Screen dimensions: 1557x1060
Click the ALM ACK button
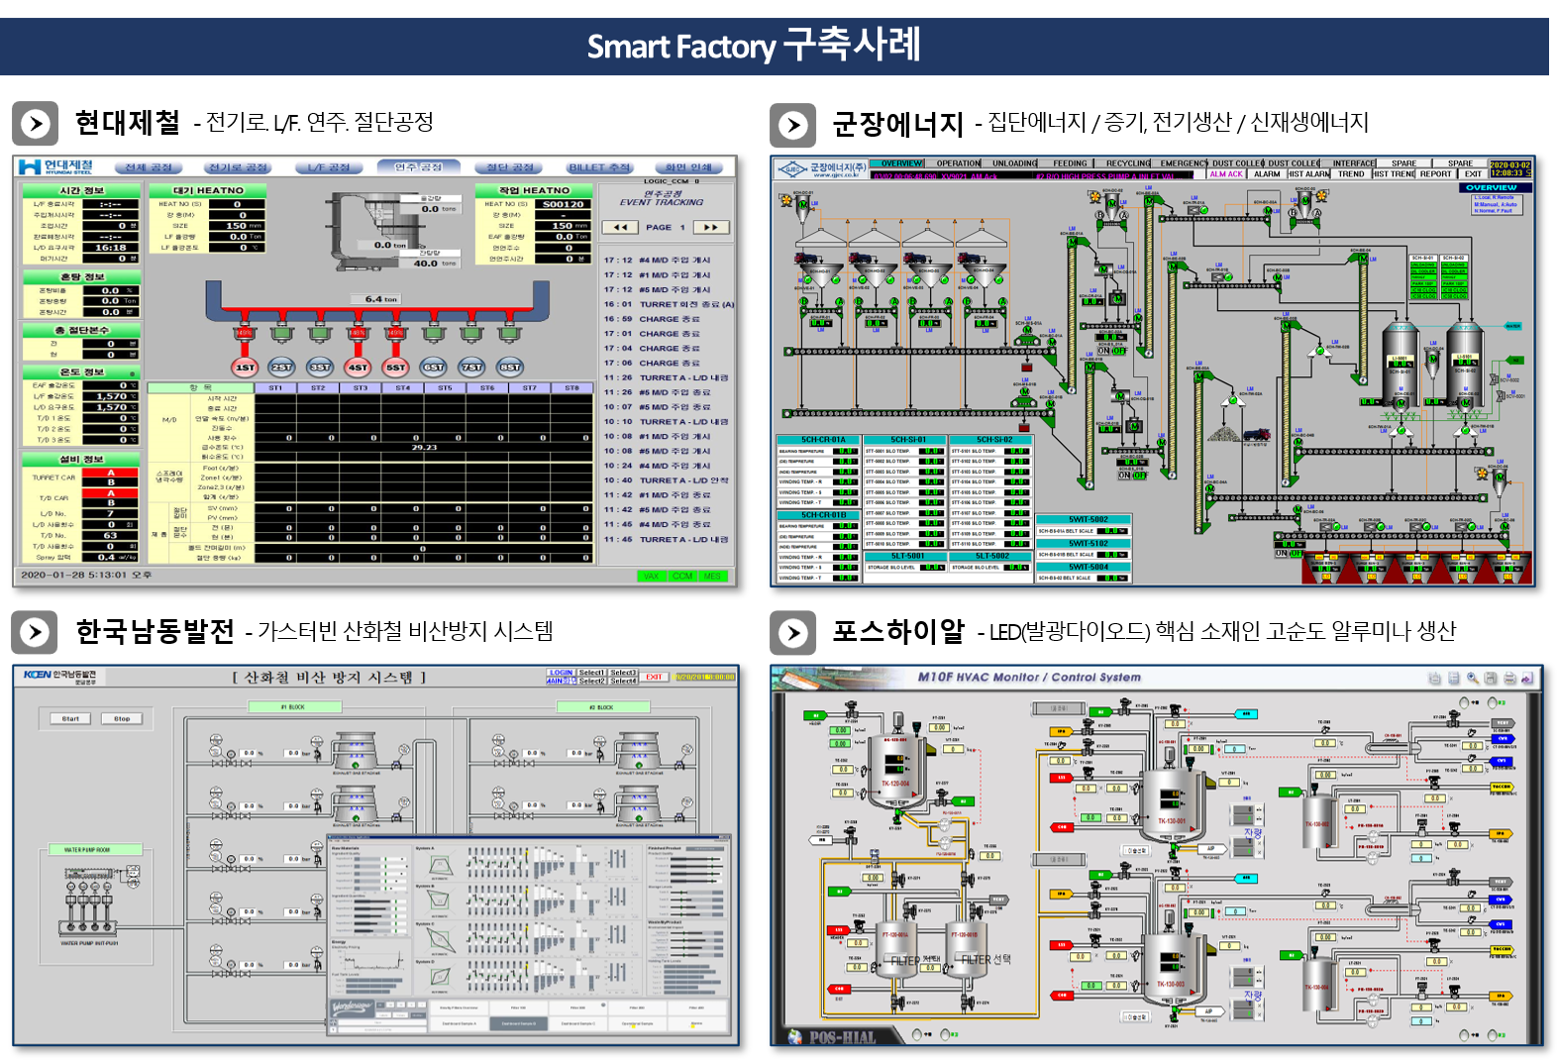pyautogui.click(x=1225, y=174)
